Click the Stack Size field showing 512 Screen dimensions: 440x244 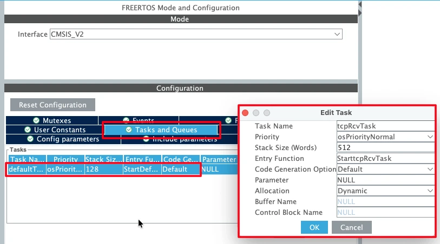[x=385, y=147]
